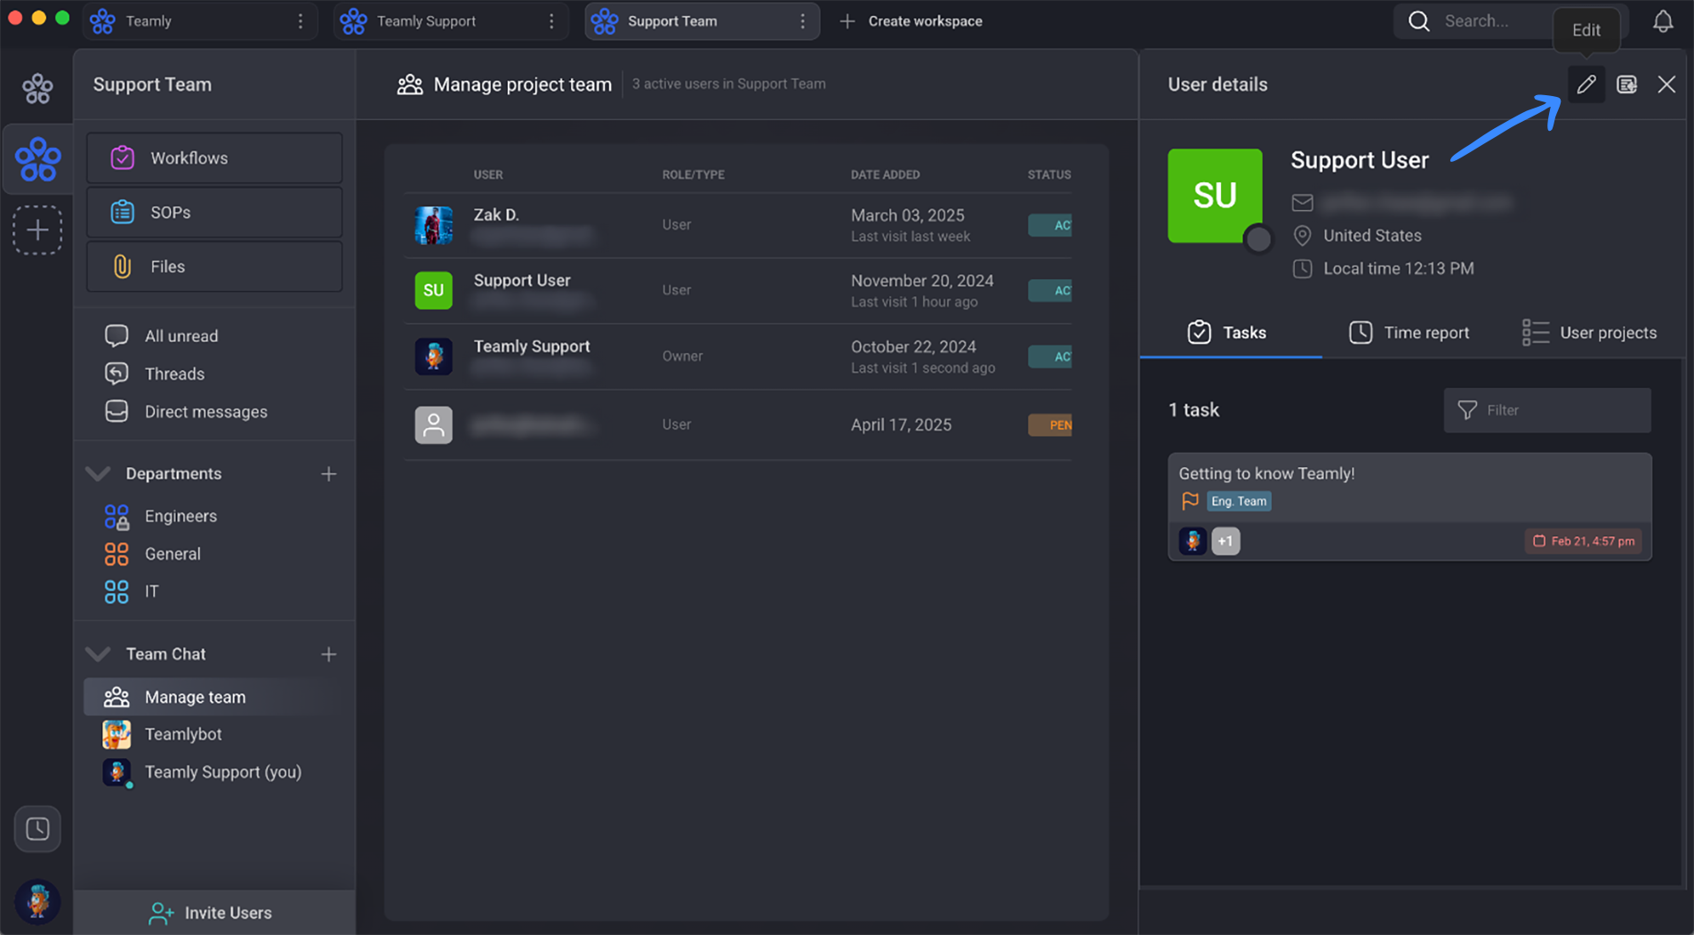1694x935 pixels.
Task: Click the assignee avatar on the task card
Action: 1192,541
